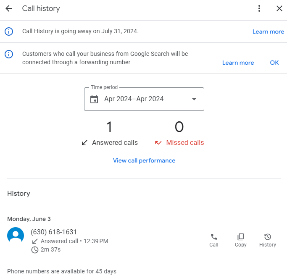Dismiss forwarding number notice with OK
The image size is (287, 278).
coord(274,63)
